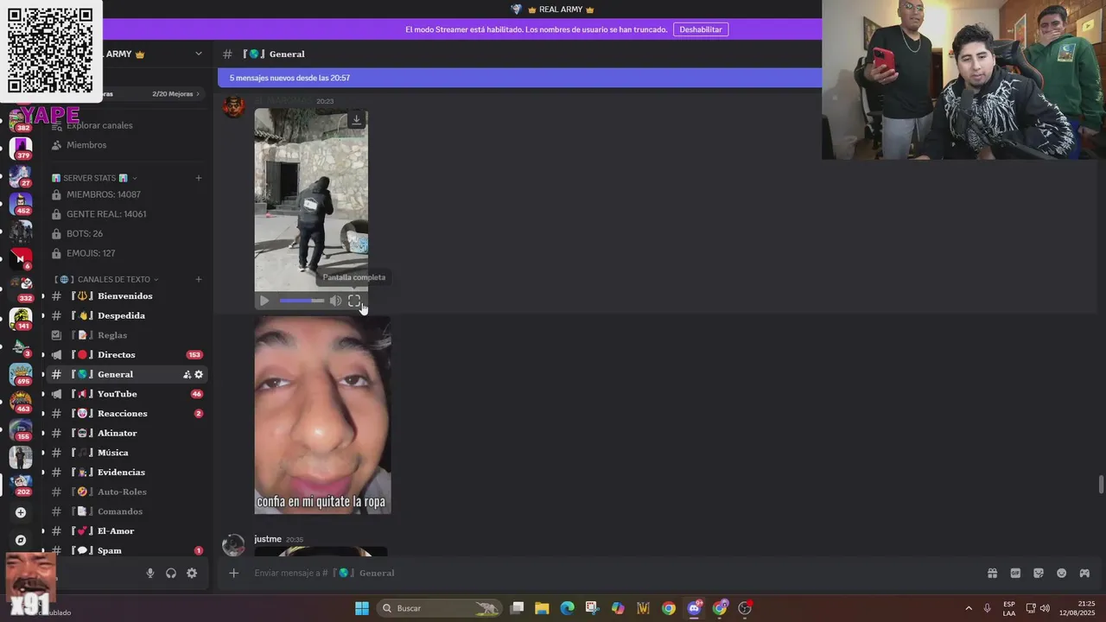The width and height of the screenshot is (1106, 622).
Task: Open Microsoft Edge from taskbar
Action: (x=567, y=608)
